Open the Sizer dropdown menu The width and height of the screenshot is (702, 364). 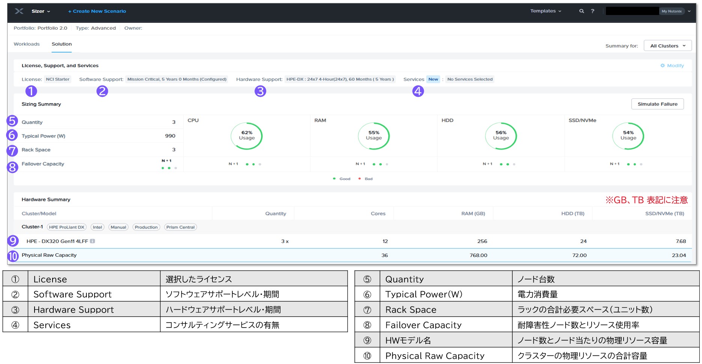click(41, 11)
